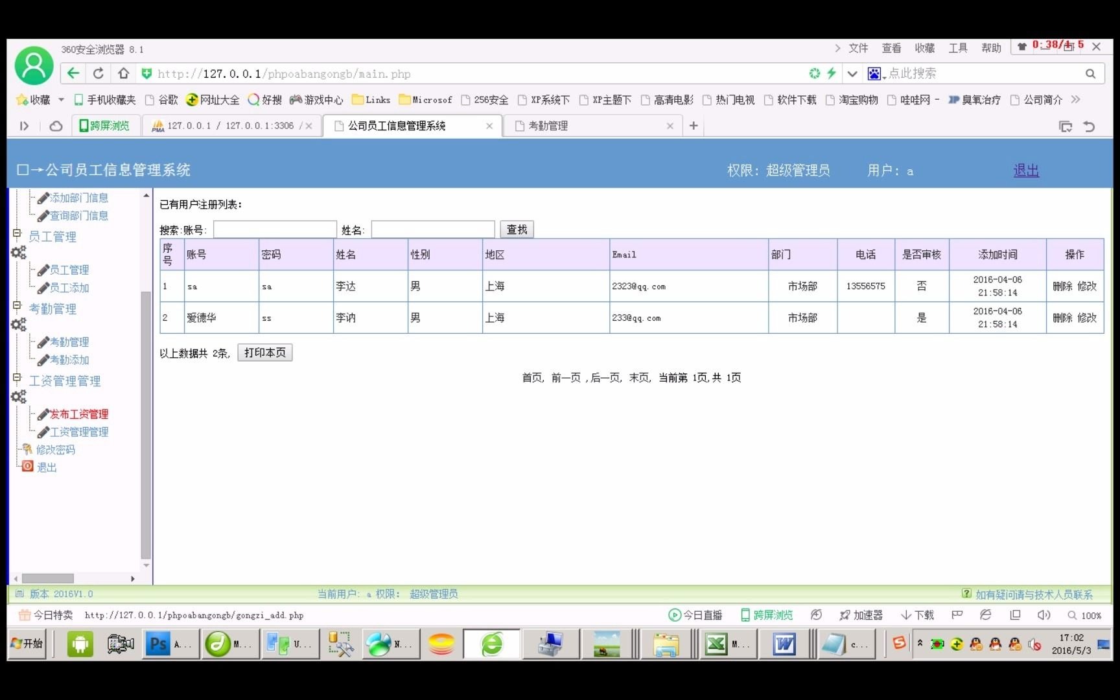Refresh the page using the reload icon

click(x=99, y=73)
